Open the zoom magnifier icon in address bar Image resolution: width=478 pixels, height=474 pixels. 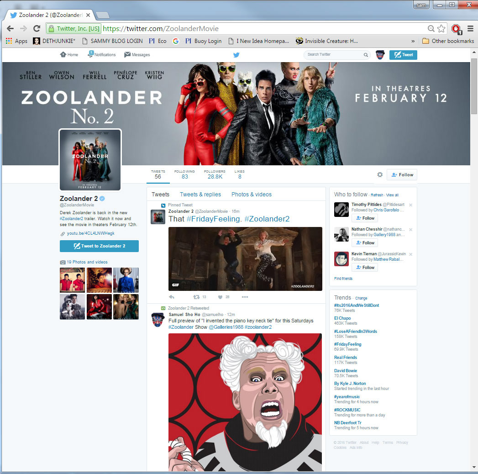(431, 29)
